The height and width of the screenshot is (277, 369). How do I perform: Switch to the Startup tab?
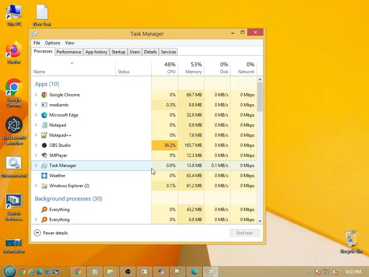click(118, 52)
